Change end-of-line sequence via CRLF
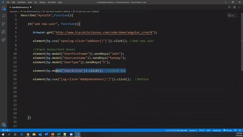The image size is (243, 137). coord(208,130)
